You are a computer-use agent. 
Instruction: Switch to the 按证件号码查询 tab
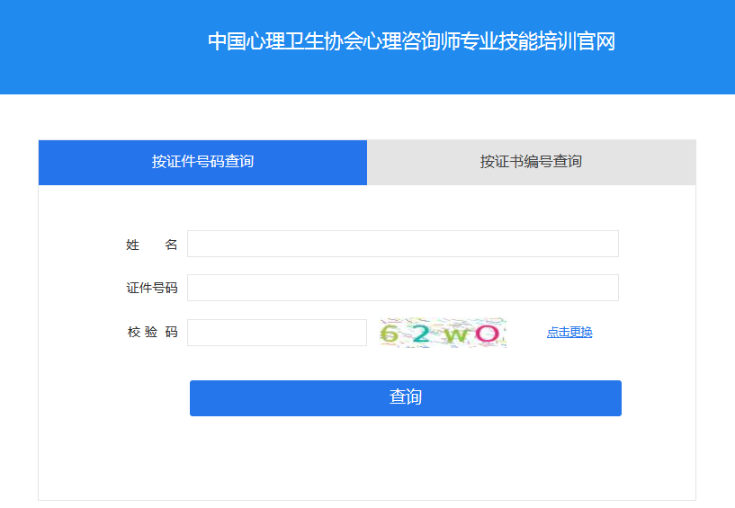(x=202, y=162)
